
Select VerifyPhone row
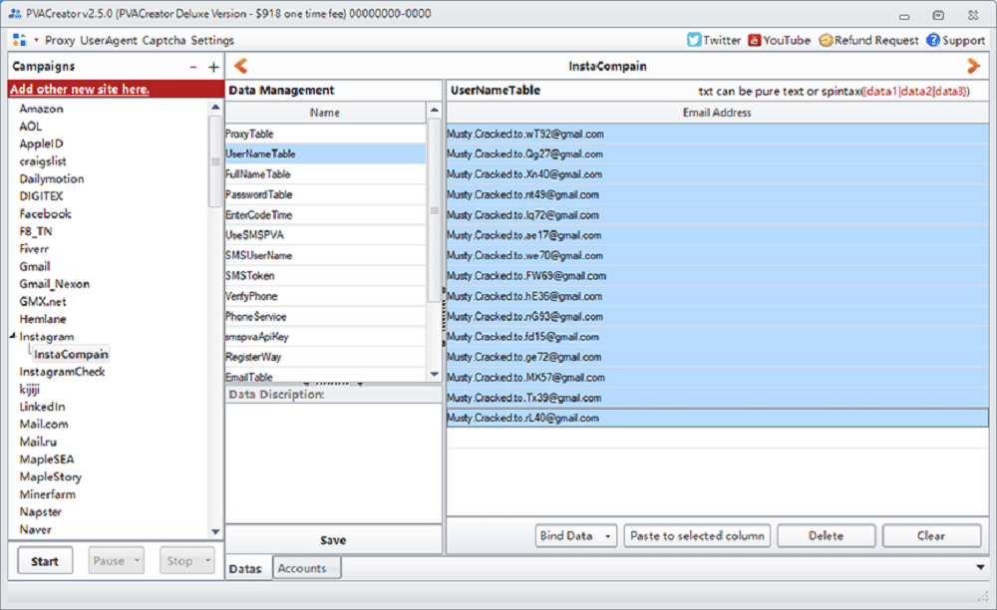click(x=326, y=296)
